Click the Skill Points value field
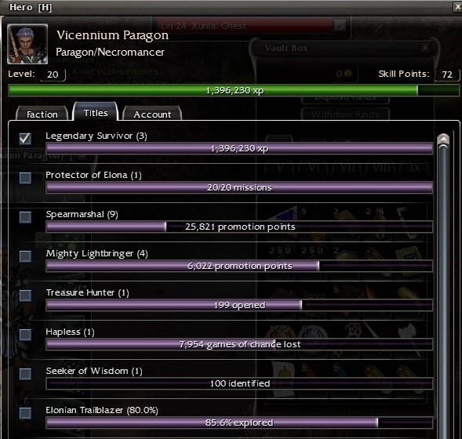 click(446, 74)
